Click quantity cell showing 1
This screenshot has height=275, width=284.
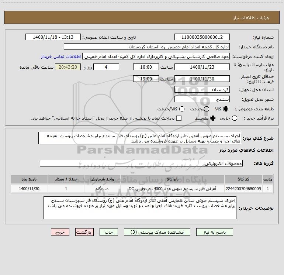click(x=66, y=189)
